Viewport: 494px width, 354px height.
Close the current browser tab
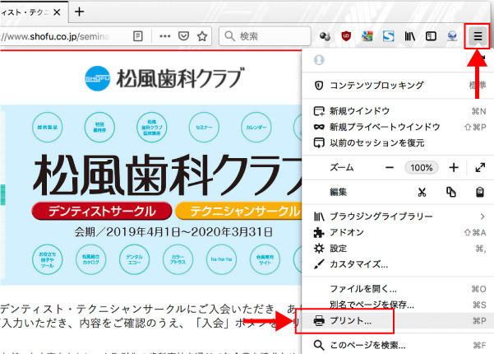tap(57, 12)
